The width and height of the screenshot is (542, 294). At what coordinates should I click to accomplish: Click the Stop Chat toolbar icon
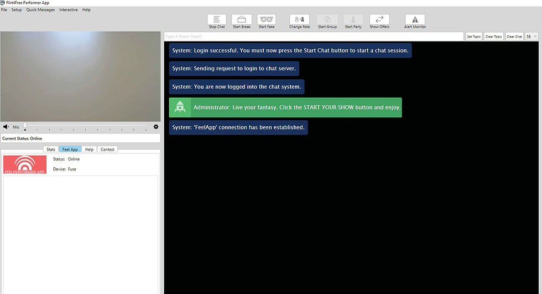(x=217, y=19)
